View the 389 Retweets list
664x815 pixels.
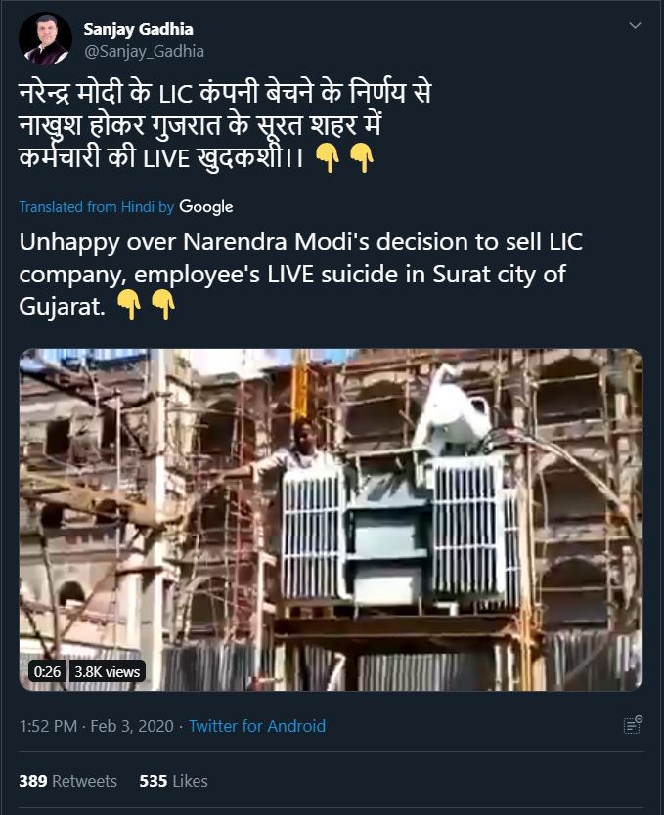67,781
